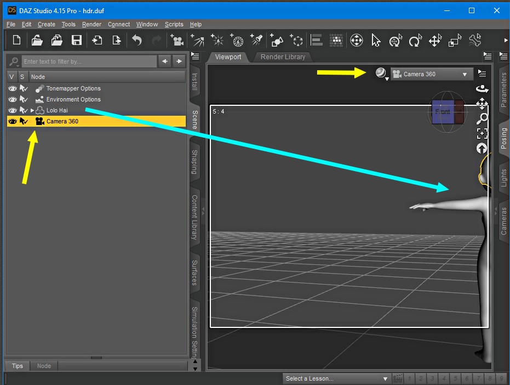Switch to the Render Library tab
510x385 pixels.
click(283, 57)
